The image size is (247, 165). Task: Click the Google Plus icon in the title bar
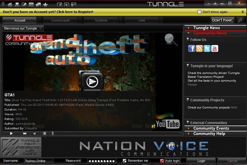pyautogui.click(x=74, y=5)
